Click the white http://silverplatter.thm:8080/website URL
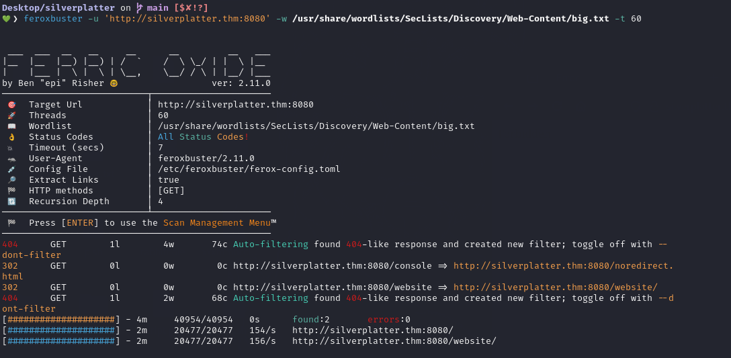Image resolution: width=731 pixels, height=358 pixels. click(333, 287)
